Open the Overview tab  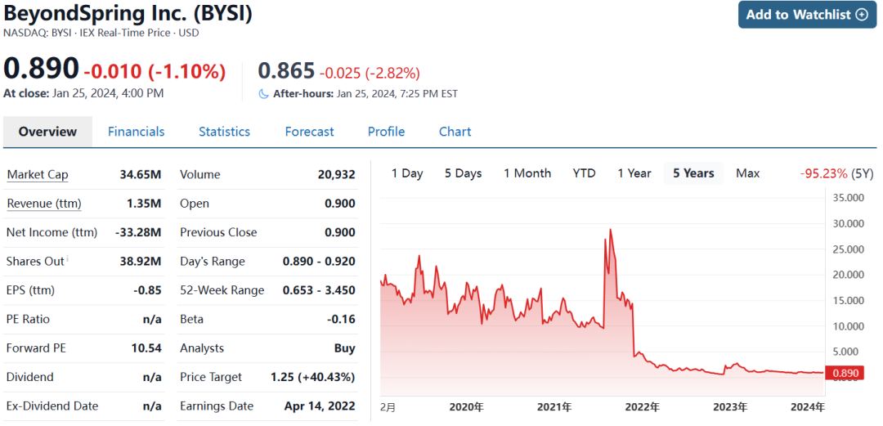(x=47, y=132)
